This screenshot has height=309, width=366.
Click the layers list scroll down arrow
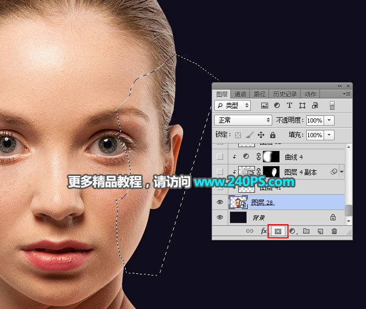point(349,221)
